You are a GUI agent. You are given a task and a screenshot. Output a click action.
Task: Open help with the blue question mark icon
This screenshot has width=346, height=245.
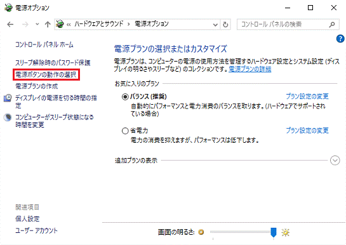(x=340, y=39)
